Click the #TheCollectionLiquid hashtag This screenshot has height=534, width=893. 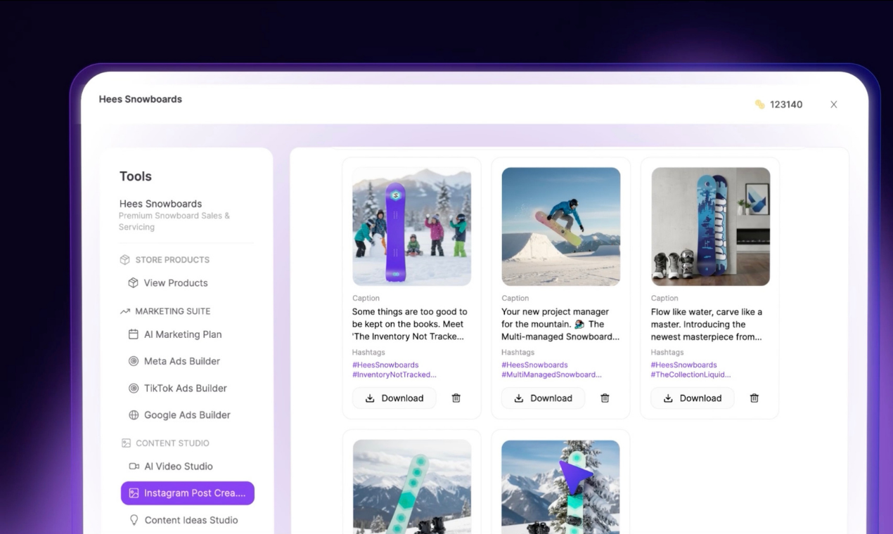click(690, 375)
